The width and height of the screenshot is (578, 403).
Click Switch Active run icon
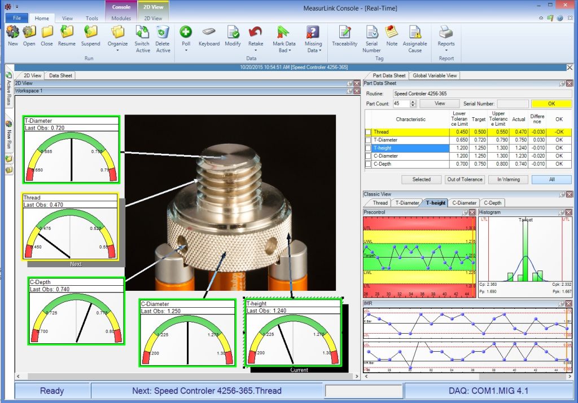[142, 33]
